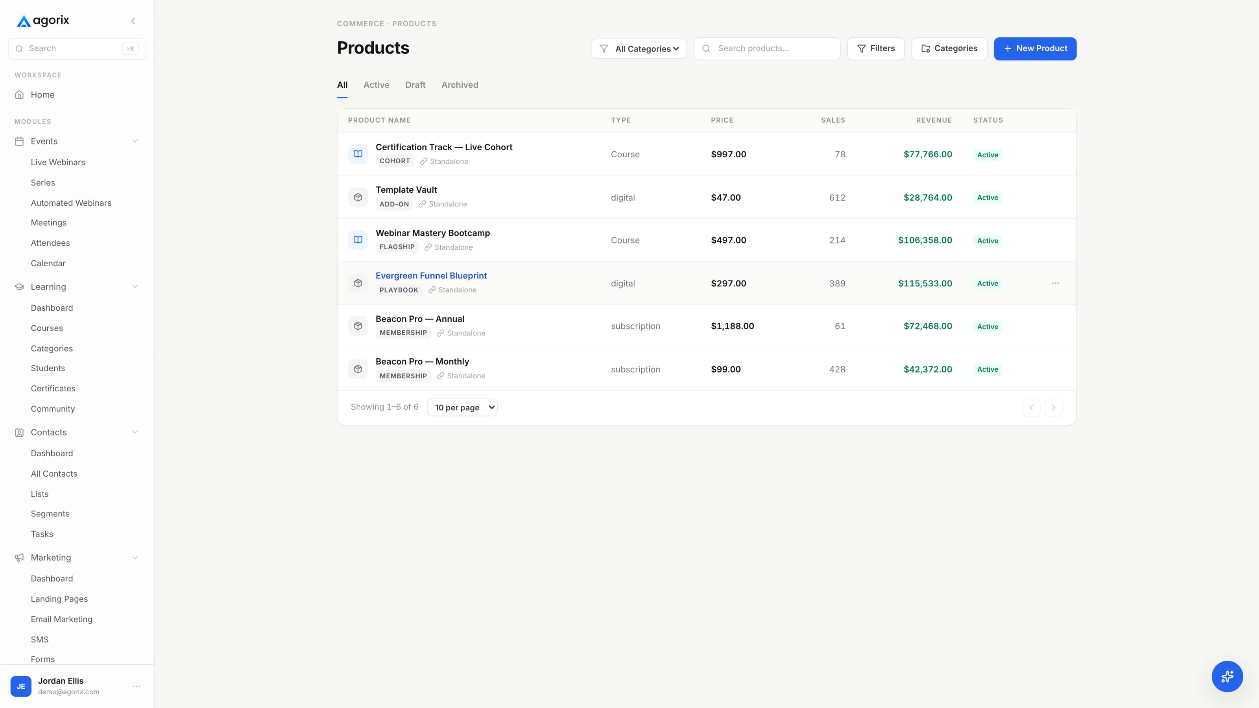Collapse the Learning module chevron
The image size is (1259, 708).
pos(135,287)
